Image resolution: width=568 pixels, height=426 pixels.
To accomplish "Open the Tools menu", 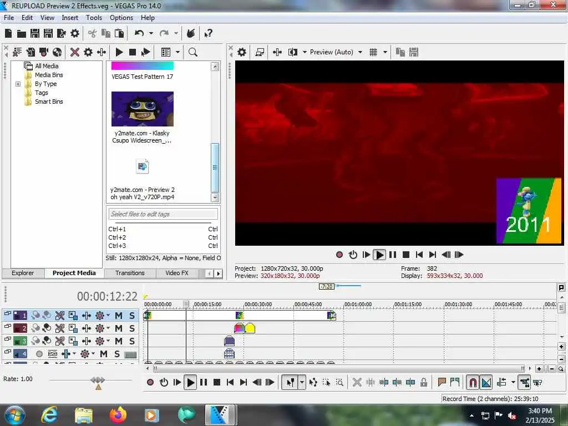I will pos(94,18).
